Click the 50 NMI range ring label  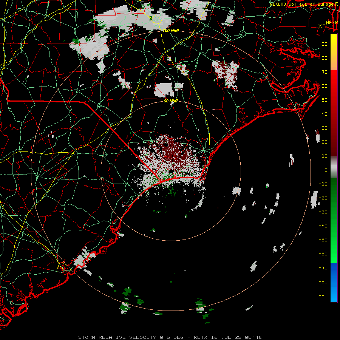coord(171,101)
